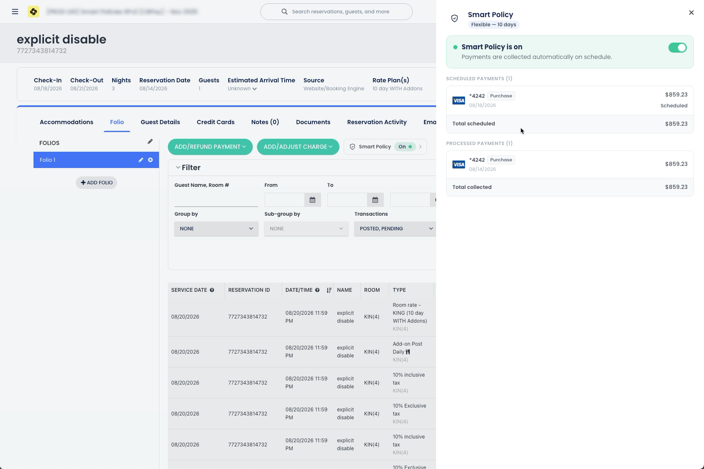Go to the Credit Cards tab

(x=216, y=122)
